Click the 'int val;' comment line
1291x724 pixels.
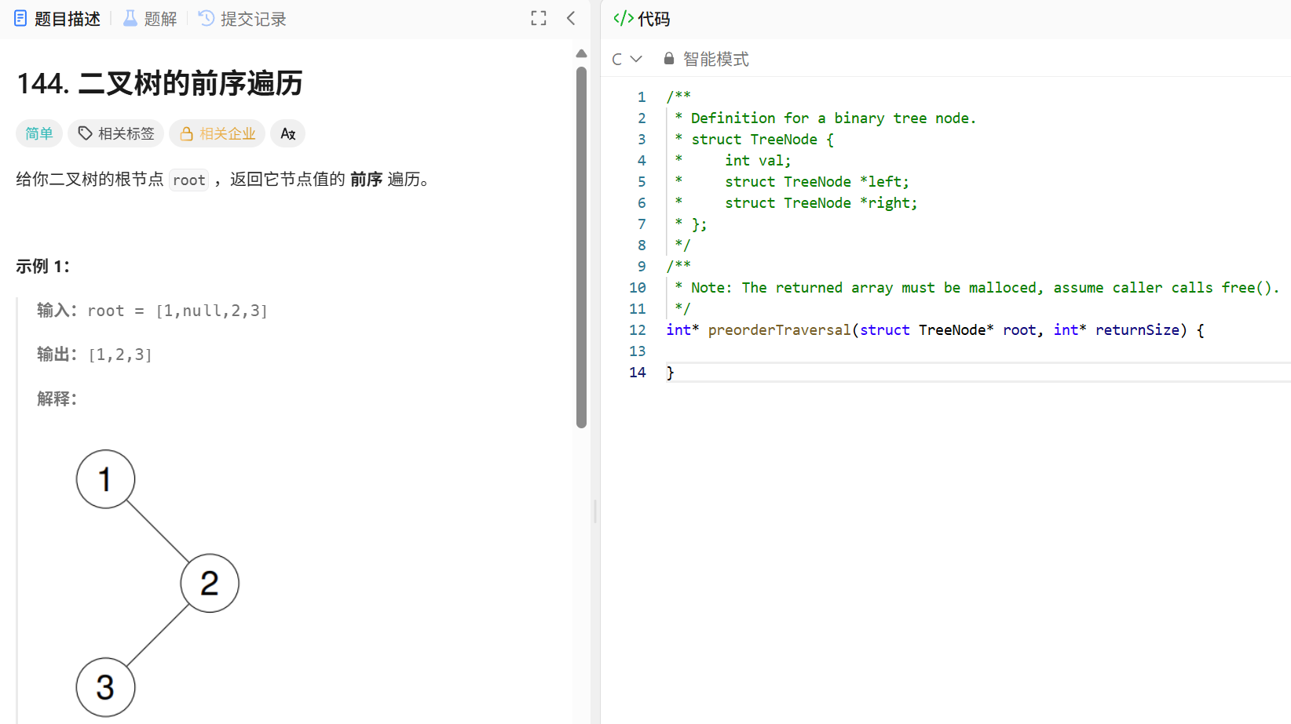click(758, 161)
